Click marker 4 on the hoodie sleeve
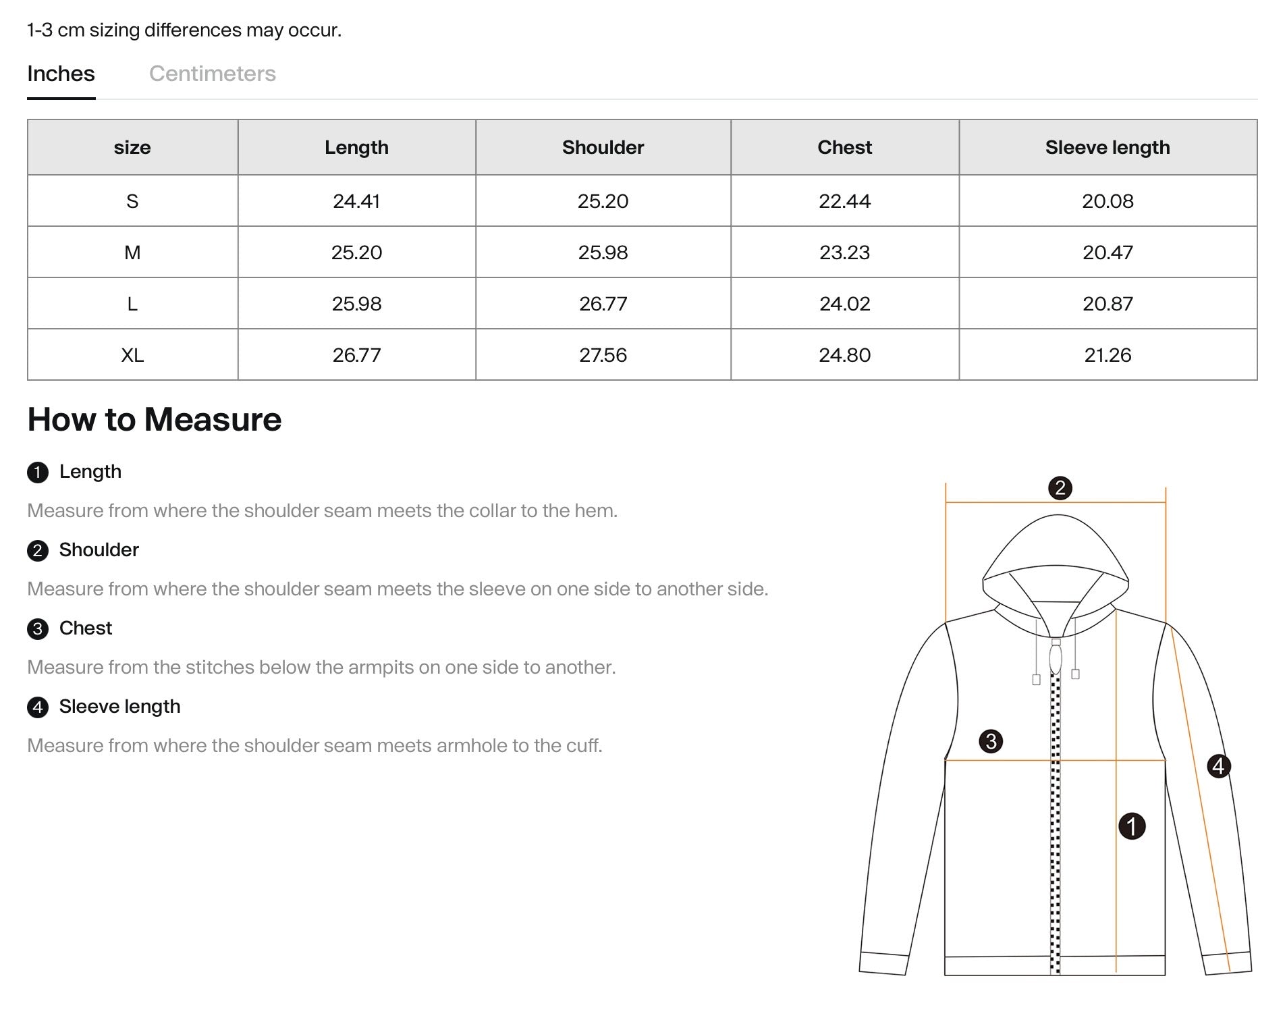This screenshot has width=1285, height=1022. 1218,766
